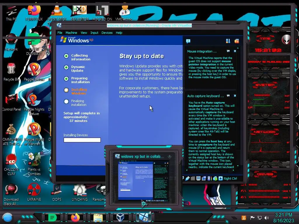Screen dimensions: 299x224
Task: Click the Finalizing installation step bullet
Action: pyautogui.click(x=66, y=101)
